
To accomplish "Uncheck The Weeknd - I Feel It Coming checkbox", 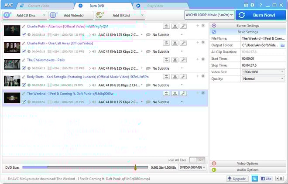I will tap(24, 102).
